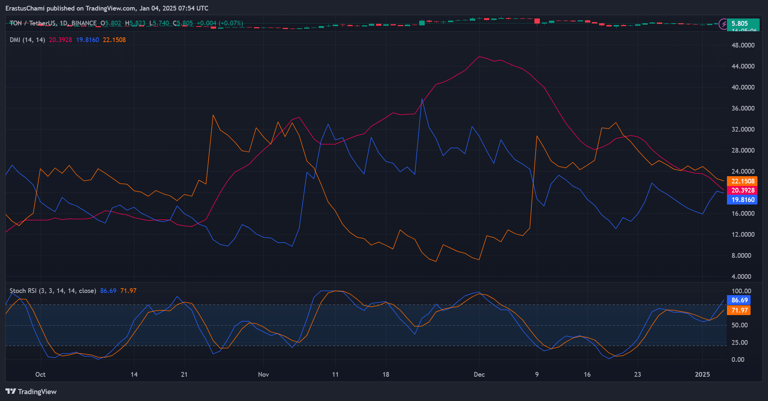The height and width of the screenshot is (401, 768).
Task: Click the TradingView text at bottom left
Action: 37,392
